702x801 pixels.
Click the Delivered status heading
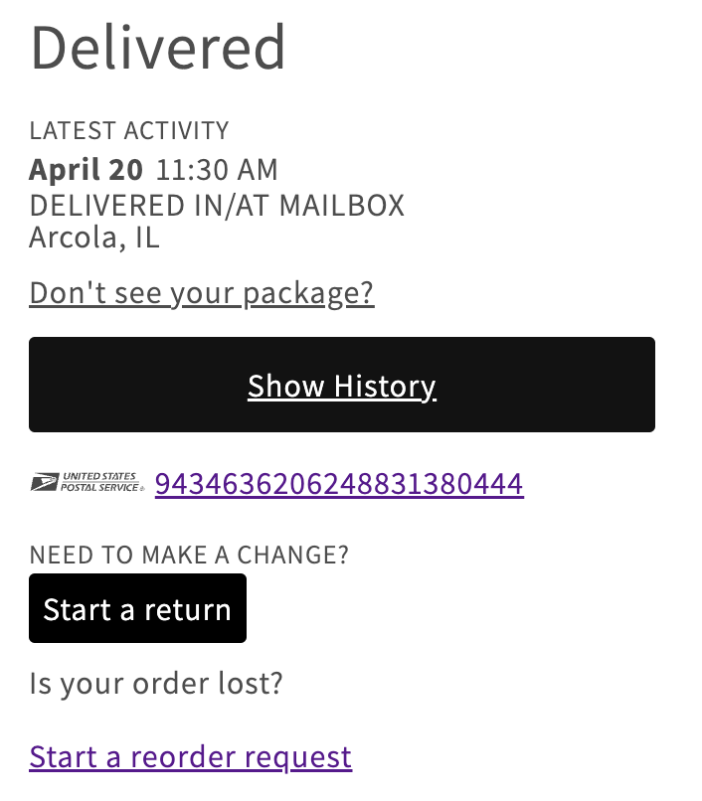pos(159,47)
